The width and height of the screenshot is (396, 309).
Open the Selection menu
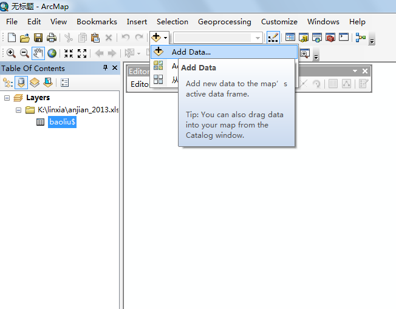(172, 22)
